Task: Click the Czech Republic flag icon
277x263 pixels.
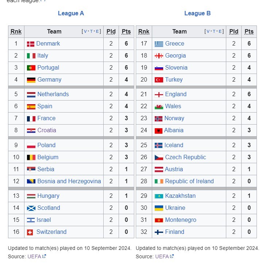Action: (159, 157)
